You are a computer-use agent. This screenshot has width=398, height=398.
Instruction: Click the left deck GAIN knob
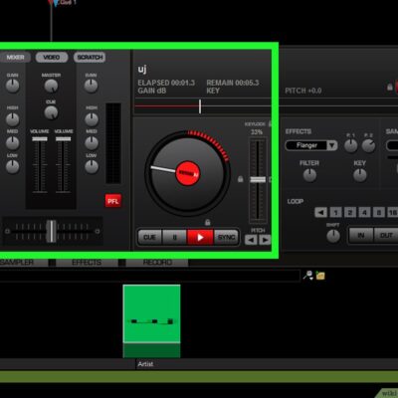point(13,86)
